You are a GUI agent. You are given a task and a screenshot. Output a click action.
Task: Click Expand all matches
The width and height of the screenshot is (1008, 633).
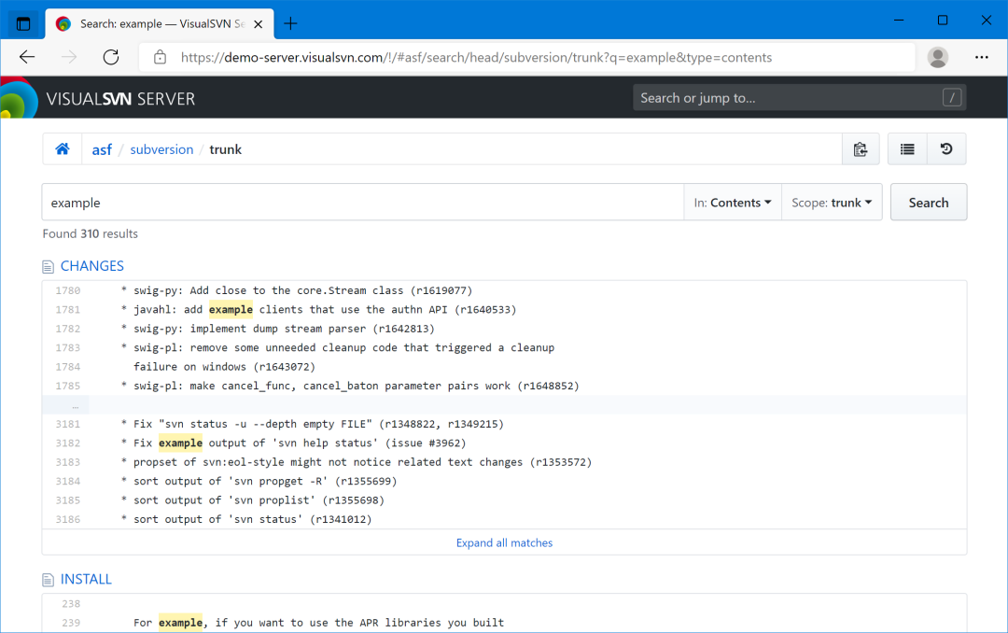[504, 543]
